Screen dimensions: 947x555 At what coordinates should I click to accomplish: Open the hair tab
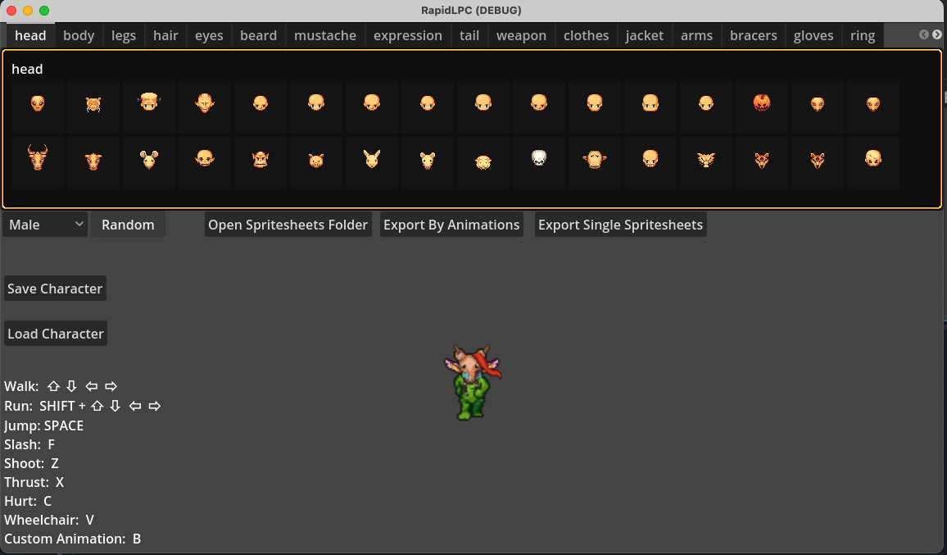coord(165,36)
